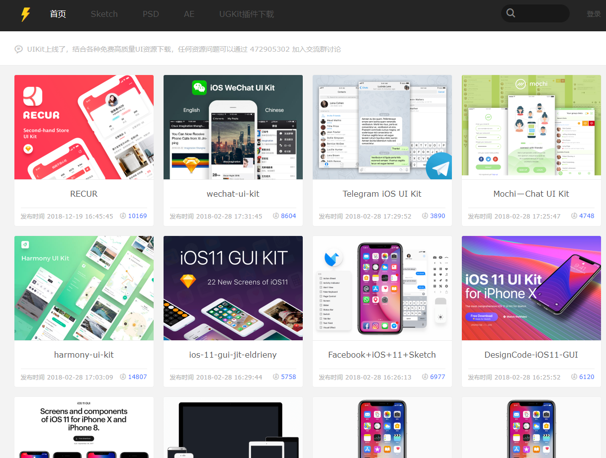Open the 首页 navigation tab
The image size is (606, 458).
click(x=58, y=14)
